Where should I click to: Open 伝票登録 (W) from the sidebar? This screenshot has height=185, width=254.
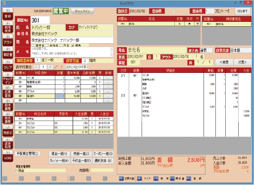pos(8,92)
